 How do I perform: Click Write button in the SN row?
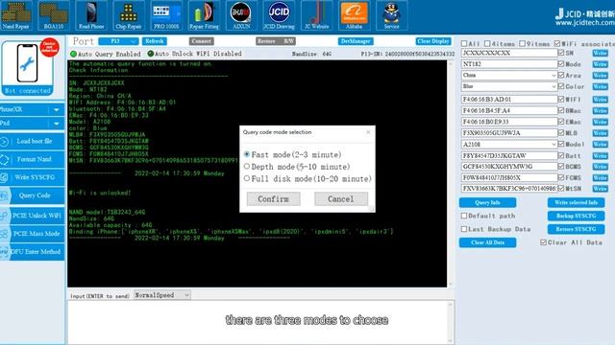tap(600, 53)
